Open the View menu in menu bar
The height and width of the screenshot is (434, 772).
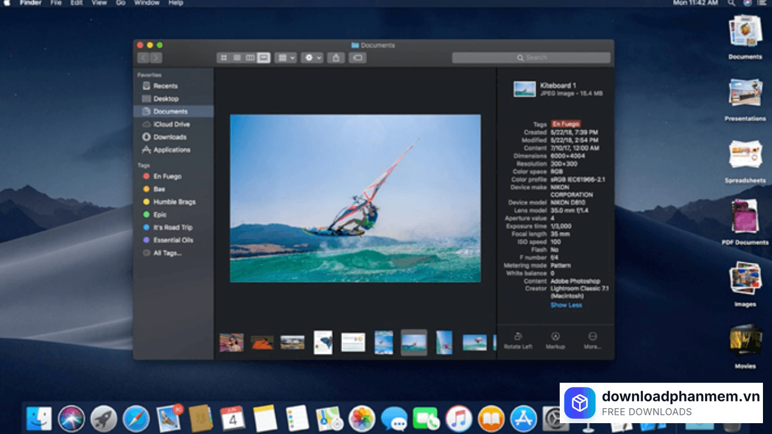point(99,3)
